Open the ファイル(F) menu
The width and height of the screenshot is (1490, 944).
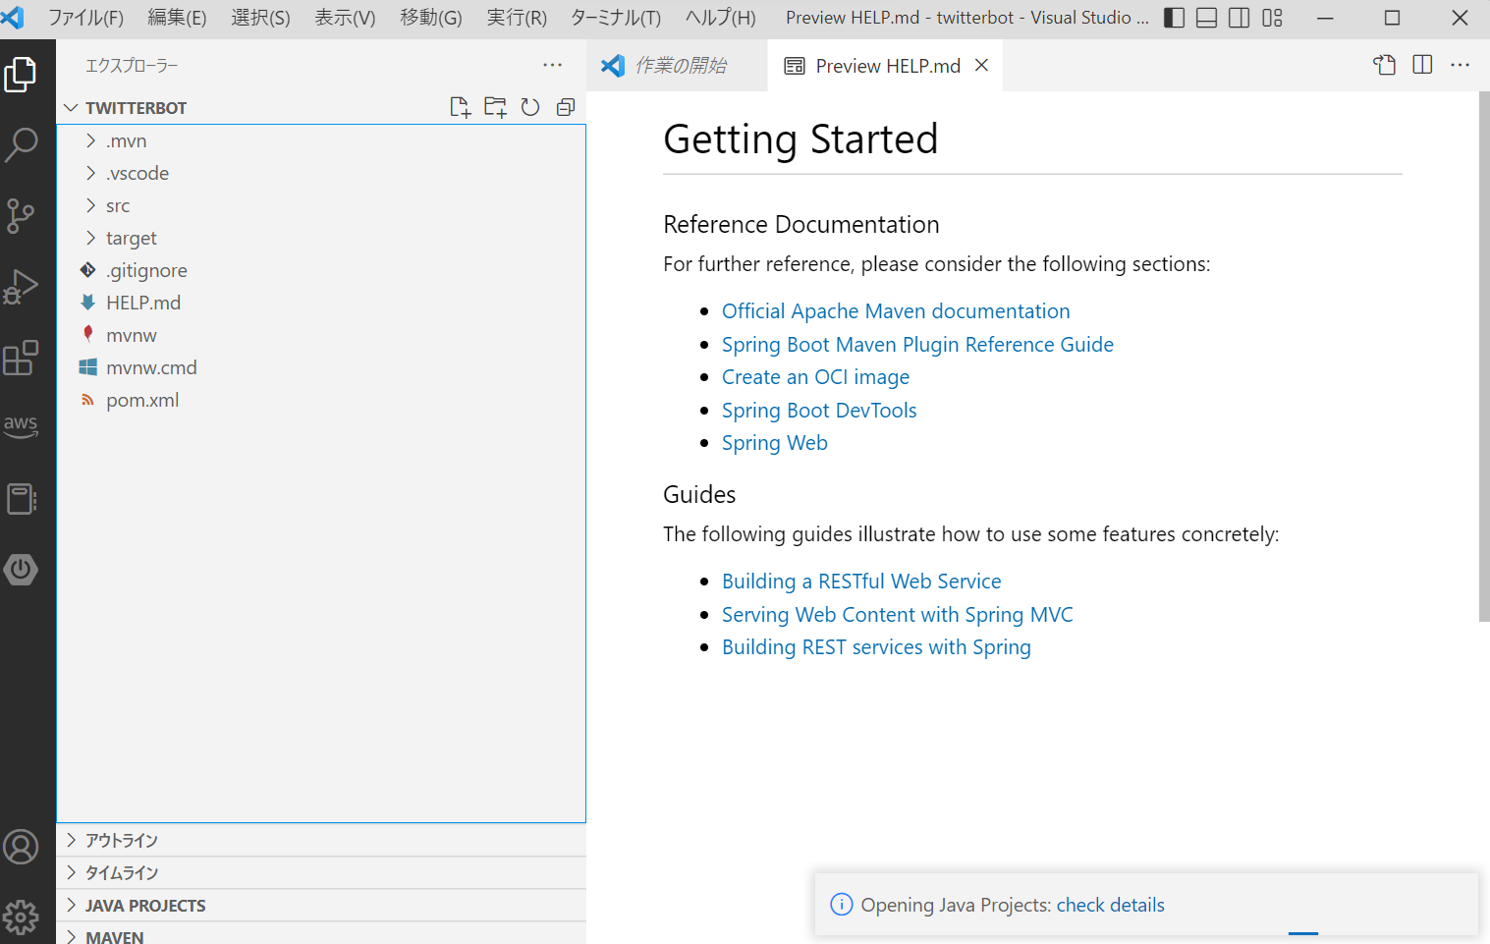[85, 18]
